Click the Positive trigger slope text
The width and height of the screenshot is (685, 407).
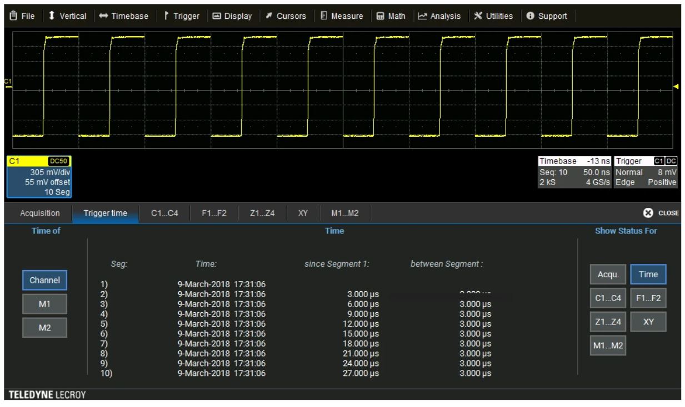[663, 182]
